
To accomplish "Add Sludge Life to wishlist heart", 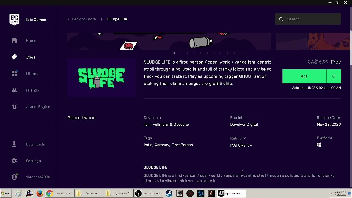I will click(334, 76).
